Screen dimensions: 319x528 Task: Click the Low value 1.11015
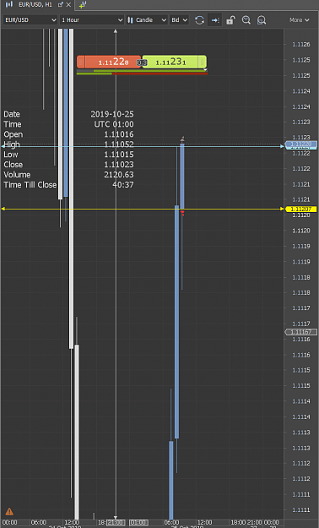[x=119, y=155]
